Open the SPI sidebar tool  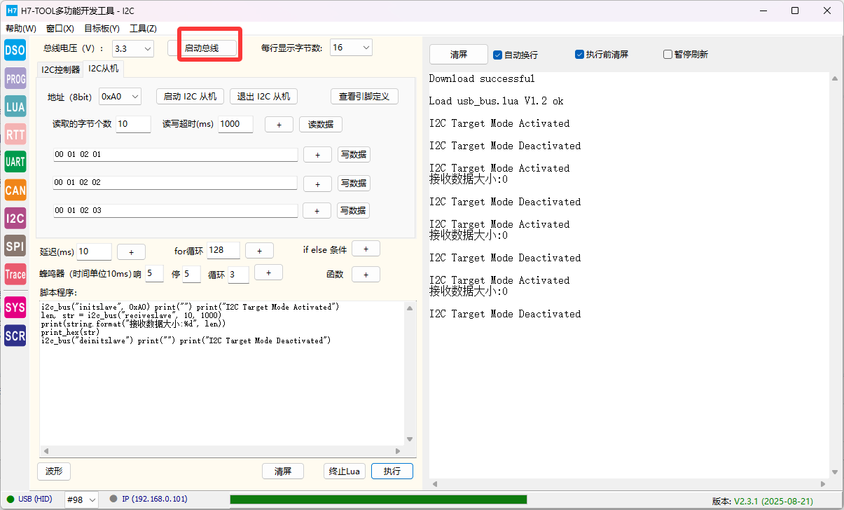point(15,246)
